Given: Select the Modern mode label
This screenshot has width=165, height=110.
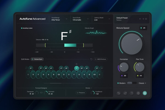Looking at the screenshot, I should [122, 83].
